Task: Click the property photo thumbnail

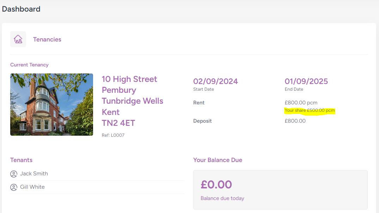Action: 51,104
